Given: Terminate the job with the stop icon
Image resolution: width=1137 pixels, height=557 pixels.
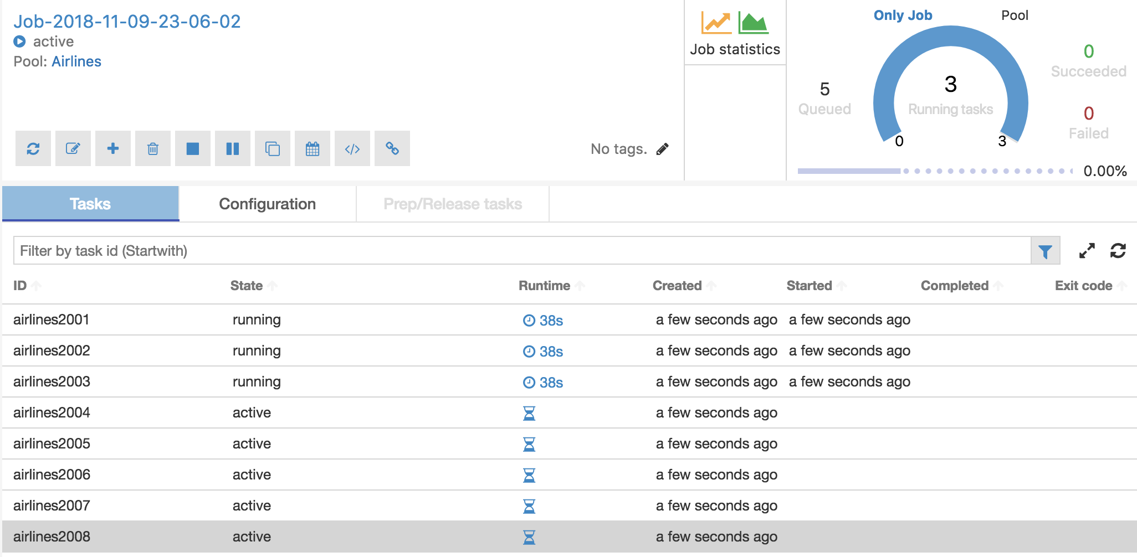Looking at the screenshot, I should [193, 148].
